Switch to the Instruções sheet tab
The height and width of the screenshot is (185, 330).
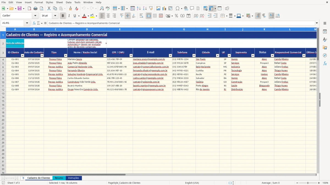[x=73, y=178]
